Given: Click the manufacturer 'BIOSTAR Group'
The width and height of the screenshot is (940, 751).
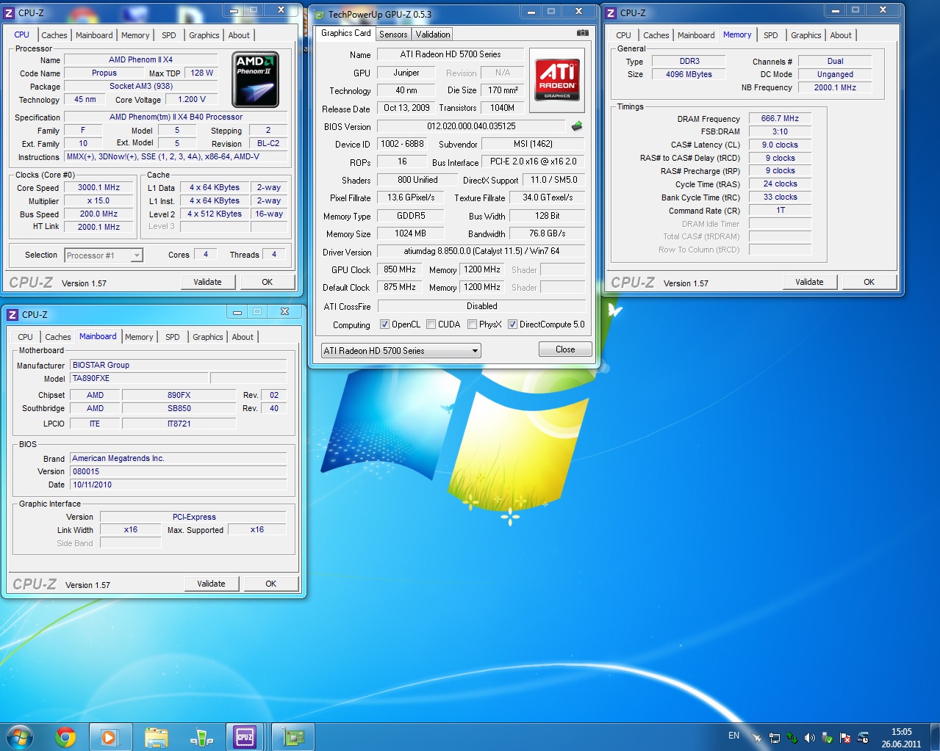Looking at the screenshot, I should click(178, 365).
